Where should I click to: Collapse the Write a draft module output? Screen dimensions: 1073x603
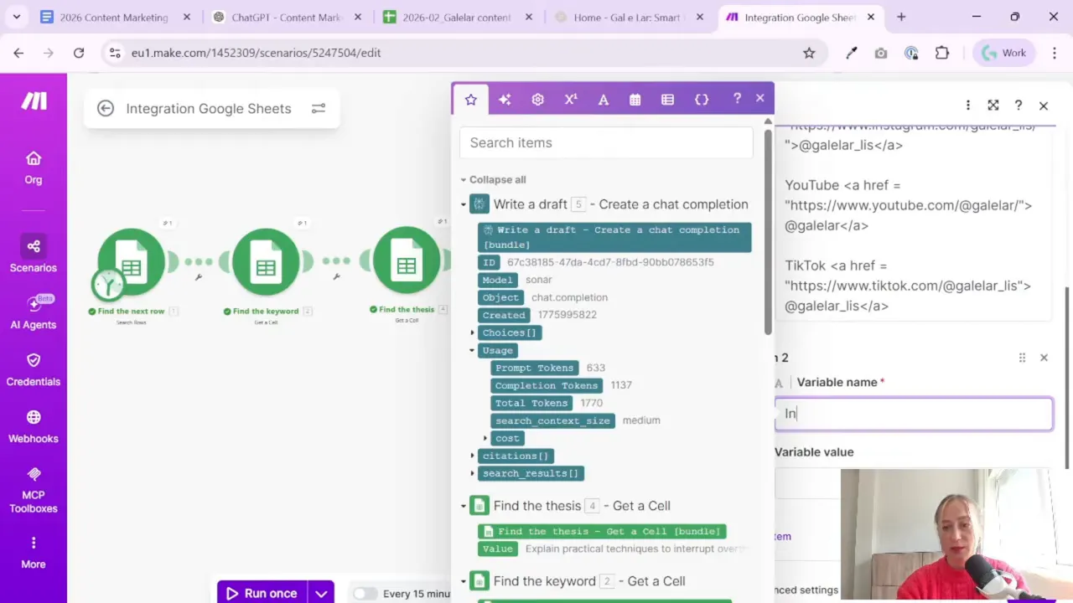(464, 204)
